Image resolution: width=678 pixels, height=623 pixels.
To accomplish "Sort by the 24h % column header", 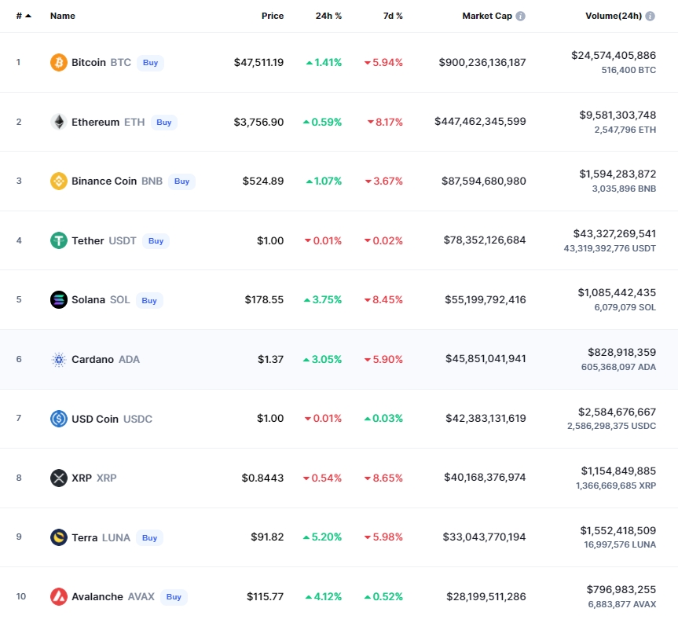I will coord(328,16).
